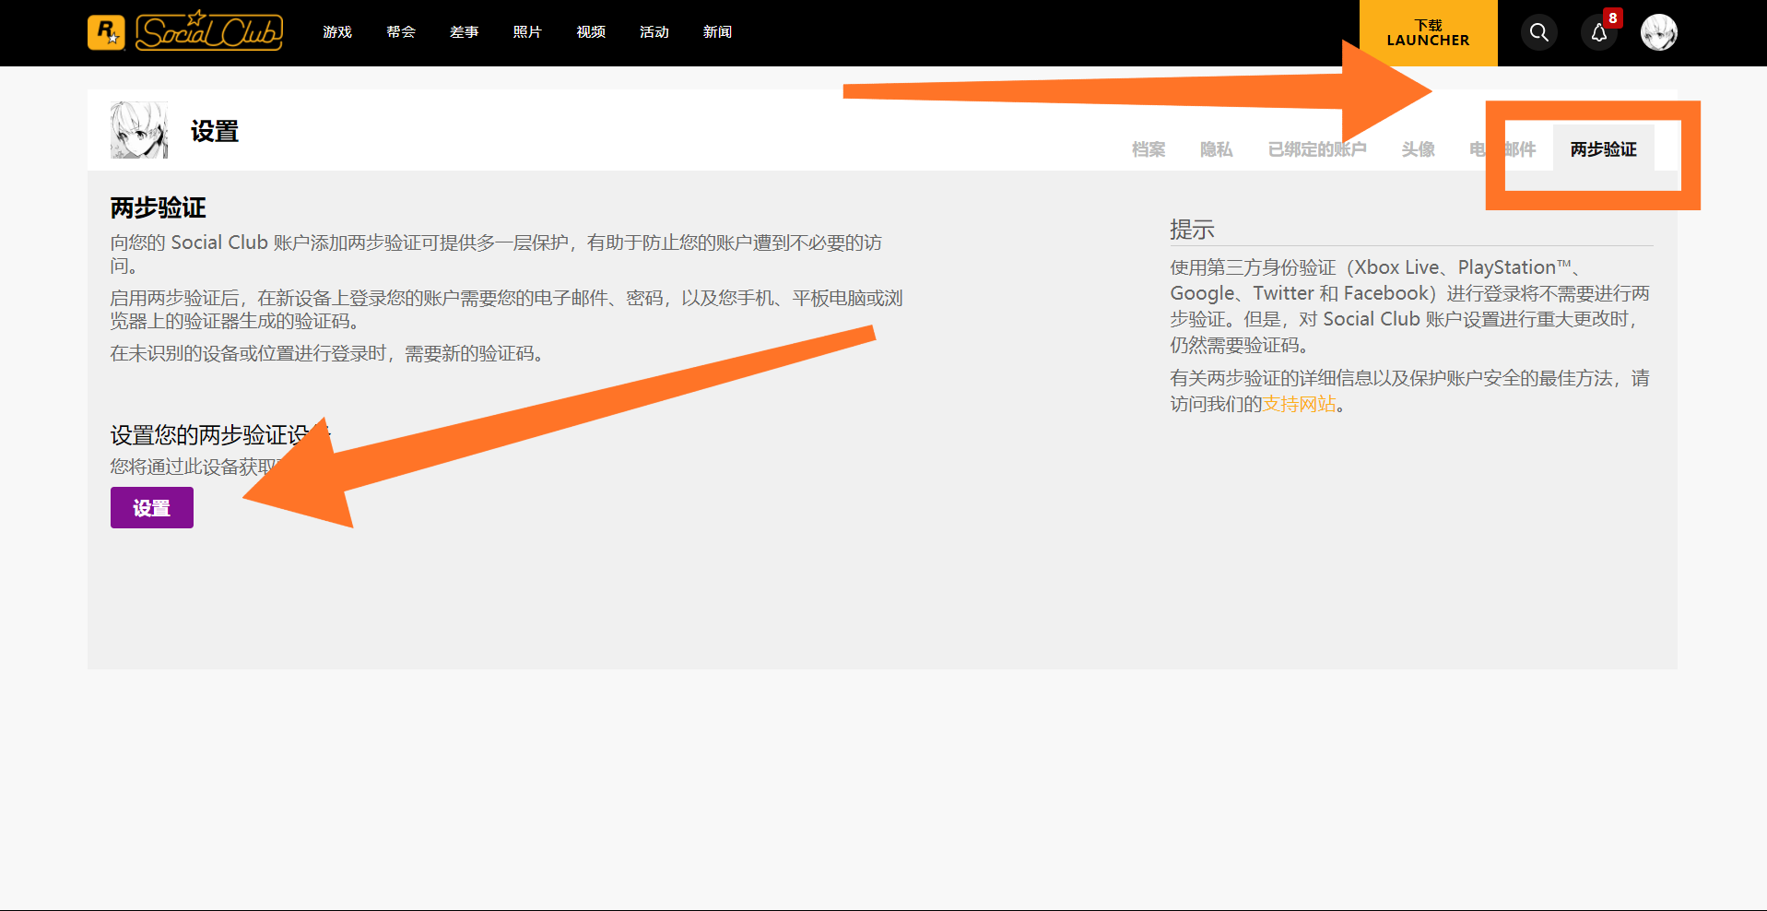Open the Social Club logo homepage
The image size is (1767, 911).
pos(209,31)
